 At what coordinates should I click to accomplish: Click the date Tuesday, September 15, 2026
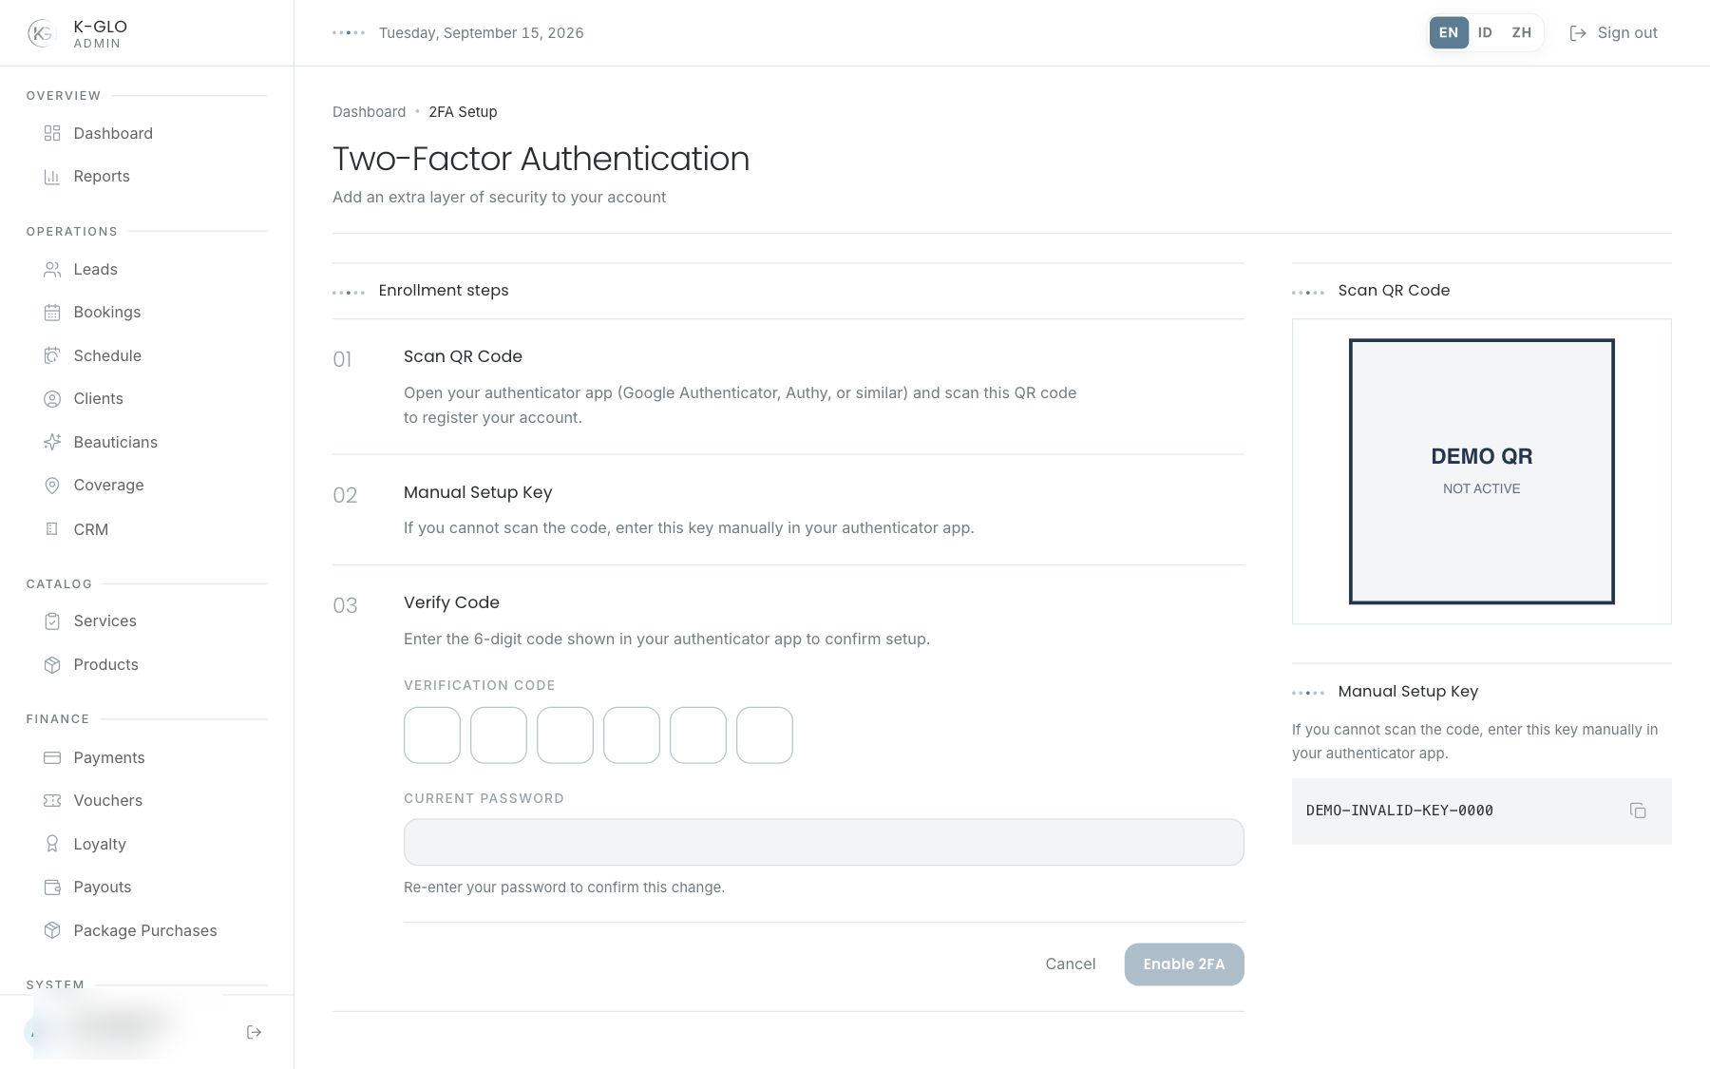click(482, 33)
